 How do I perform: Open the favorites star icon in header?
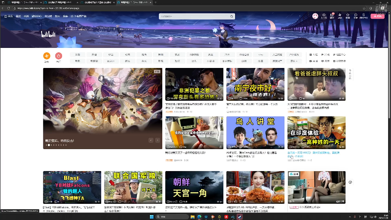(348, 16)
